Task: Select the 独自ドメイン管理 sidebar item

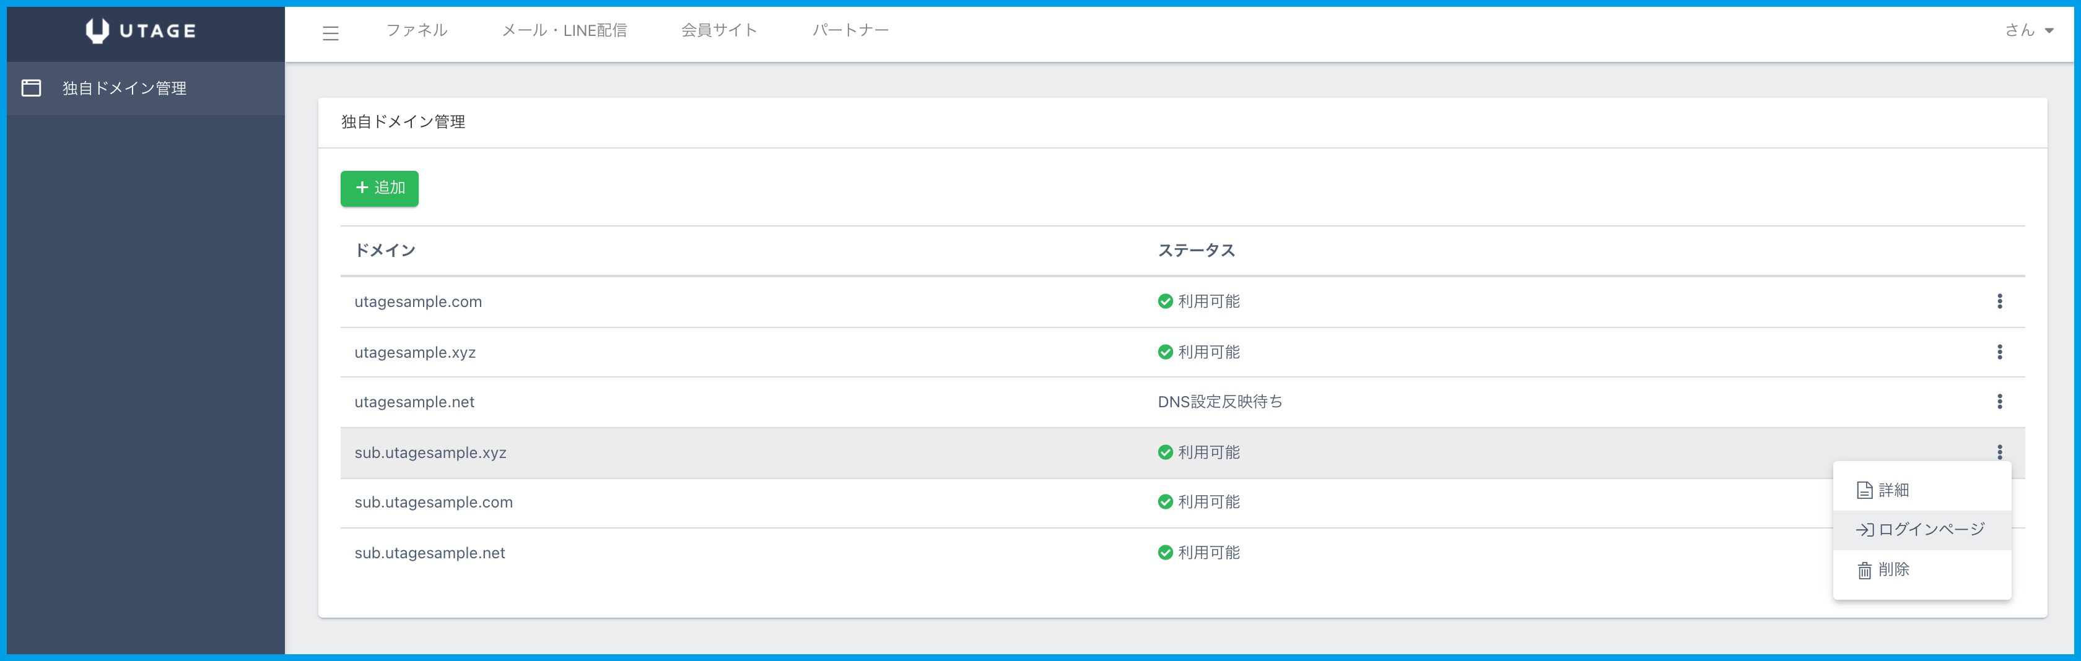Action: (x=124, y=88)
